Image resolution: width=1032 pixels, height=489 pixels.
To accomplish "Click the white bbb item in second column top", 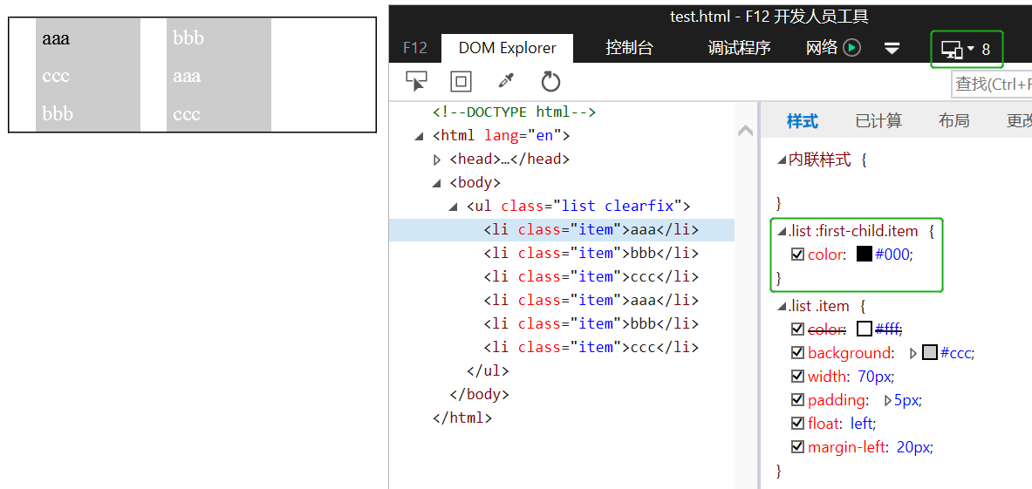I will (188, 38).
